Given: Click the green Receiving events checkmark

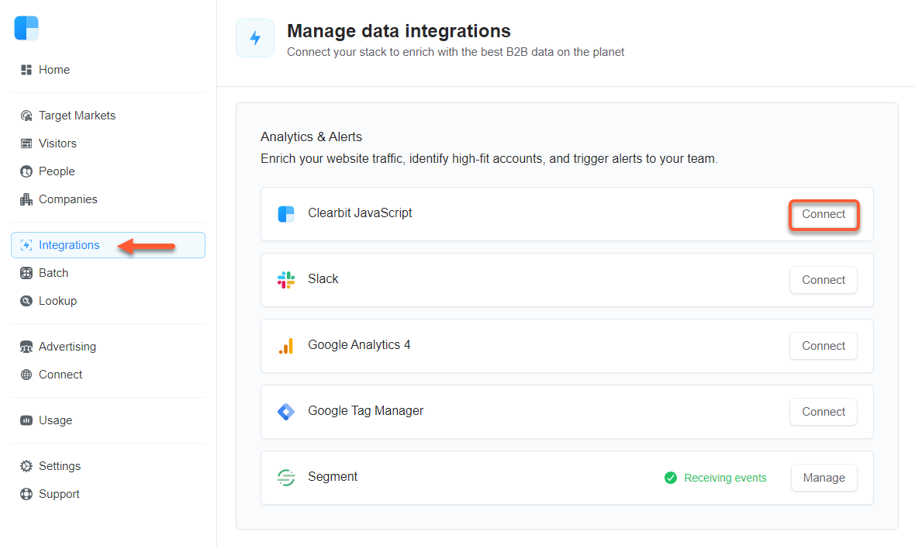Looking at the screenshot, I should 671,478.
